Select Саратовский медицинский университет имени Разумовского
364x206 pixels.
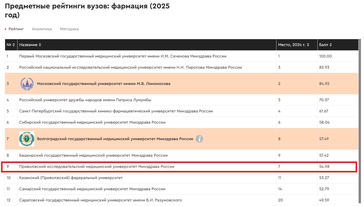182,200
